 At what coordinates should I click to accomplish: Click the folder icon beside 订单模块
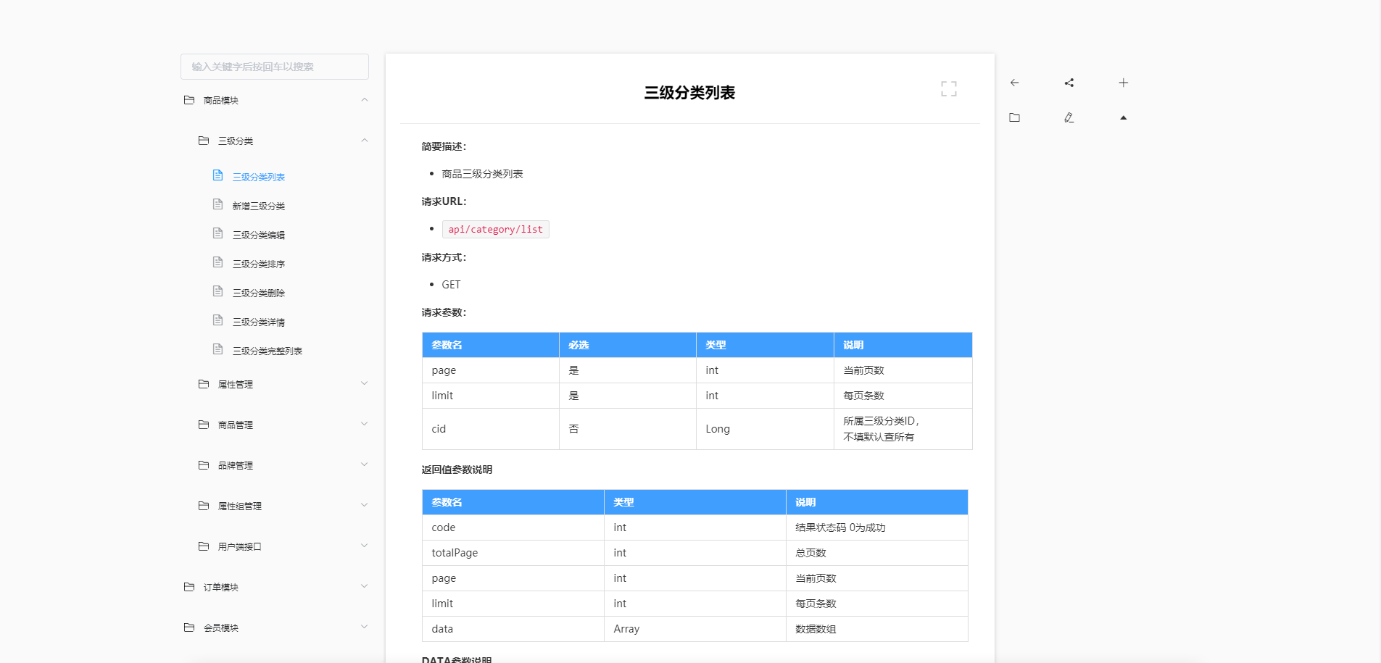pos(189,587)
